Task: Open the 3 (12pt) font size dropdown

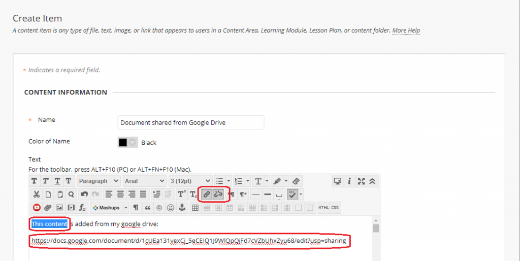Action: click(190, 181)
